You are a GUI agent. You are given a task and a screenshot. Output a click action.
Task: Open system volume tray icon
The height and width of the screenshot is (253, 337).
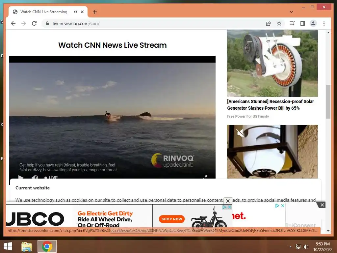(x=306, y=247)
